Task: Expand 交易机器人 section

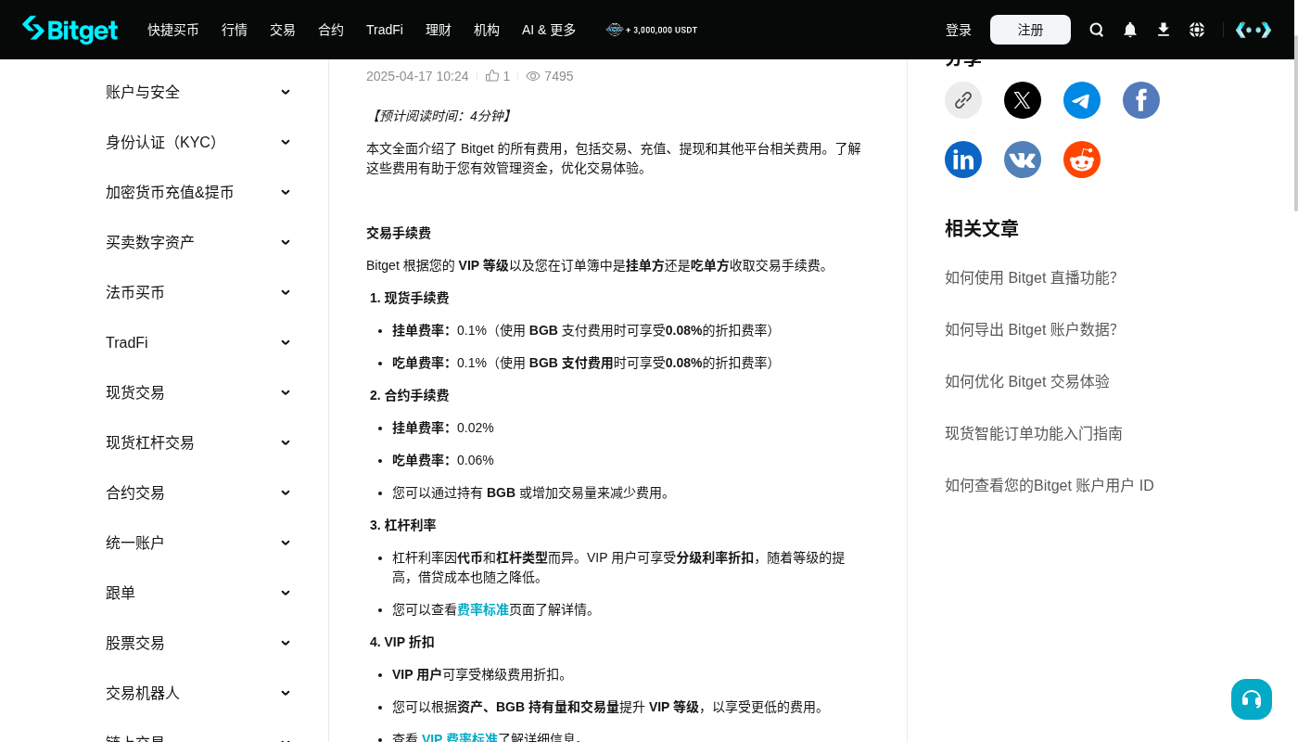Action: (198, 693)
